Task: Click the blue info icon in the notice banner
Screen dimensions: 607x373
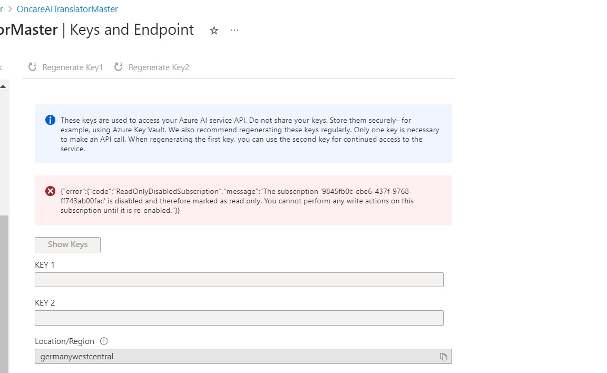Action: click(50, 120)
